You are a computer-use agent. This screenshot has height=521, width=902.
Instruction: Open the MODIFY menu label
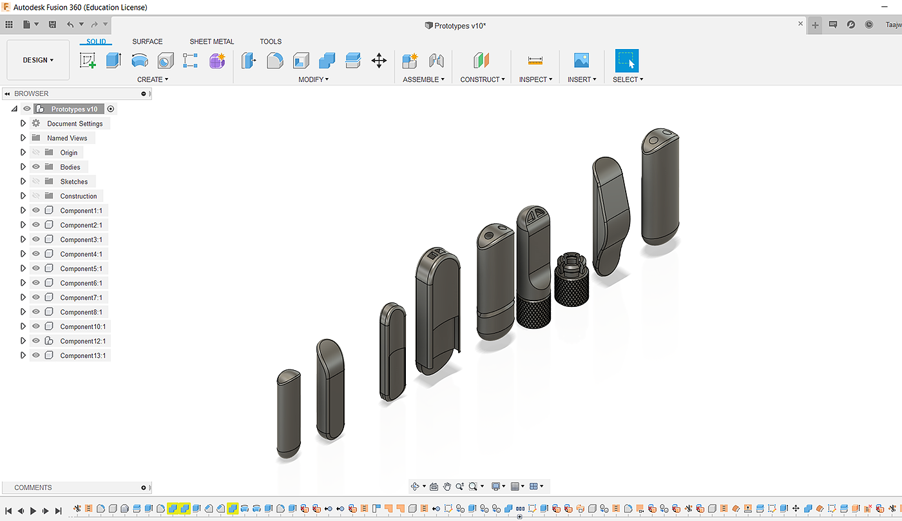coord(313,79)
